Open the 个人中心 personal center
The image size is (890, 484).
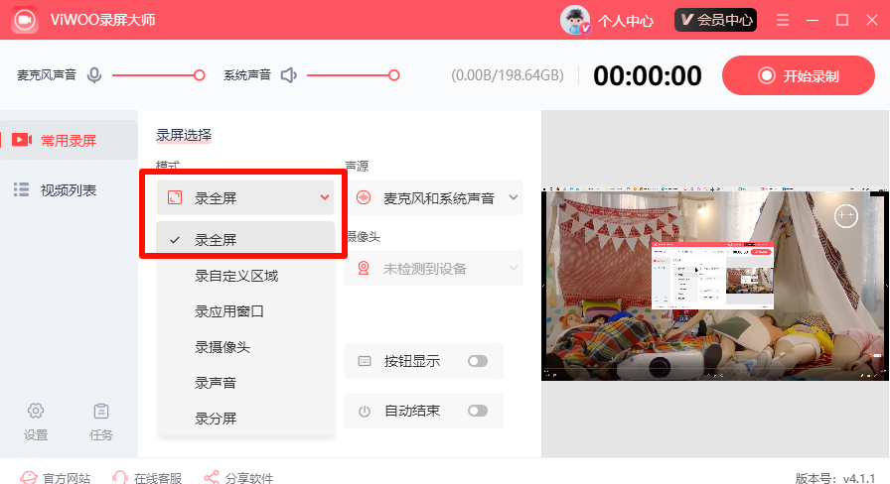coord(626,21)
